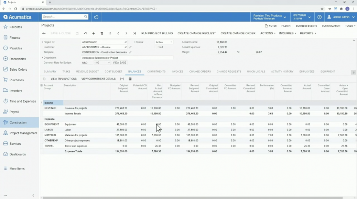Click VIEW COMMITMENT DETAILS

point(98,79)
